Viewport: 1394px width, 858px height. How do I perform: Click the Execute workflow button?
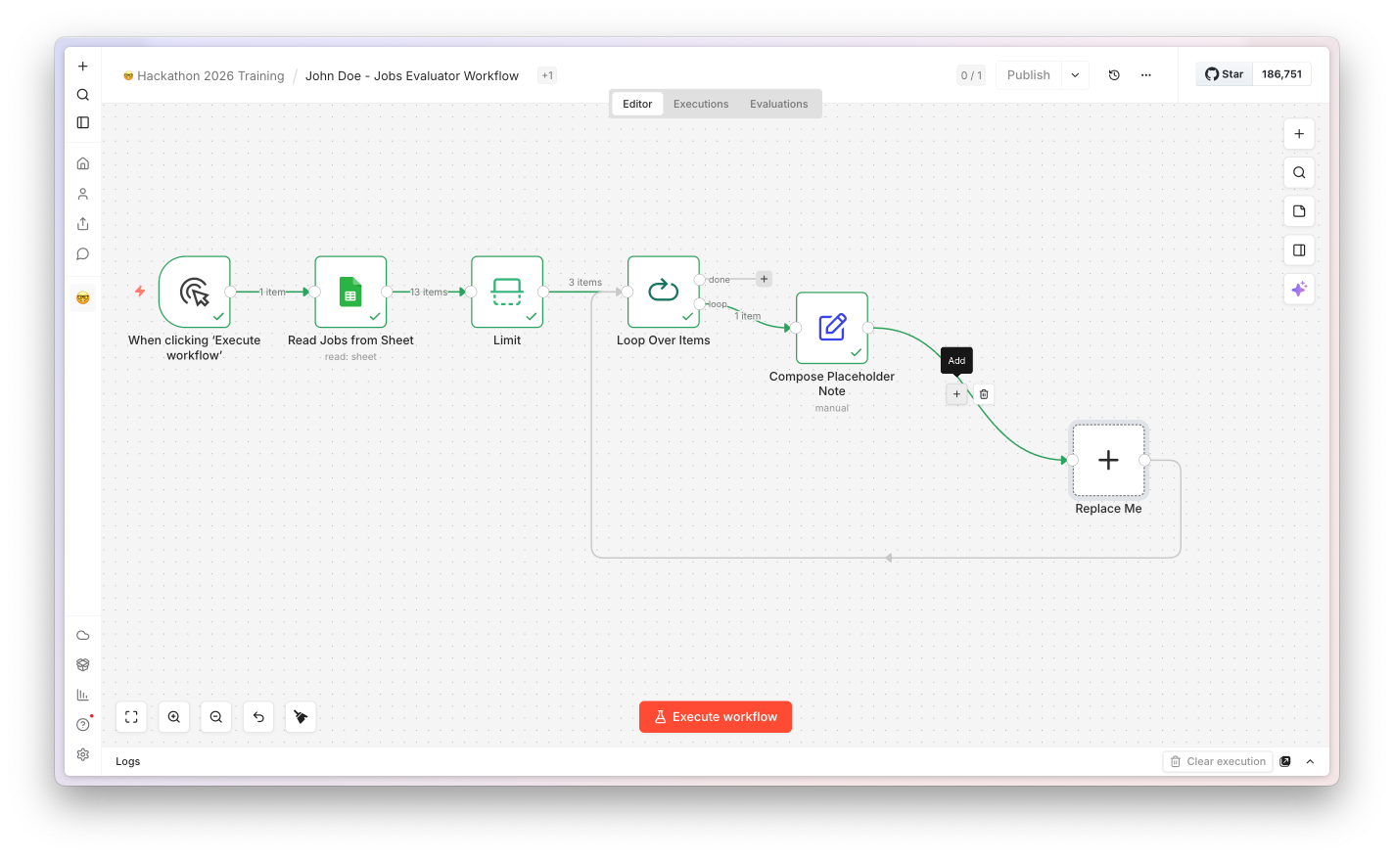(716, 717)
